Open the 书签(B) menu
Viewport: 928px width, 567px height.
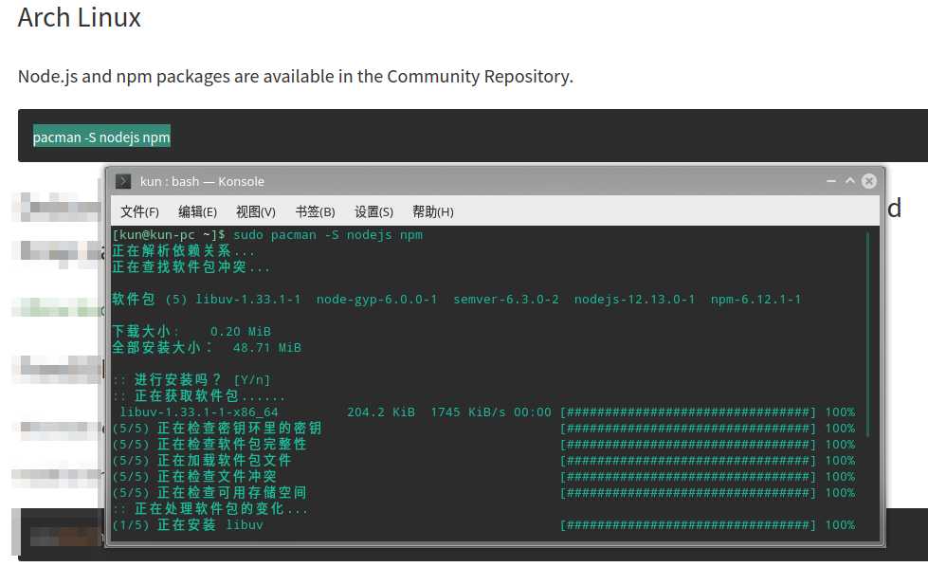(315, 211)
